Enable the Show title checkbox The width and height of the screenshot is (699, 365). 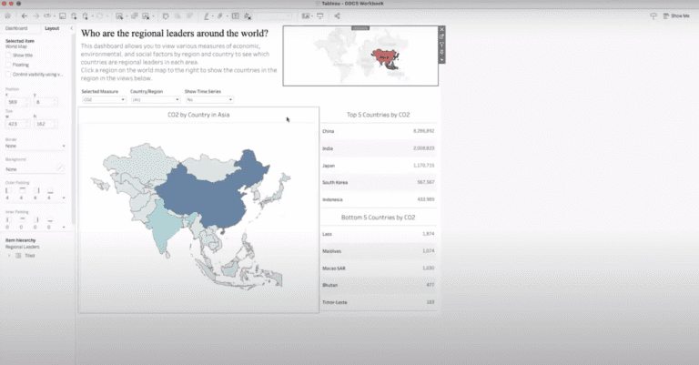(x=8, y=56)
